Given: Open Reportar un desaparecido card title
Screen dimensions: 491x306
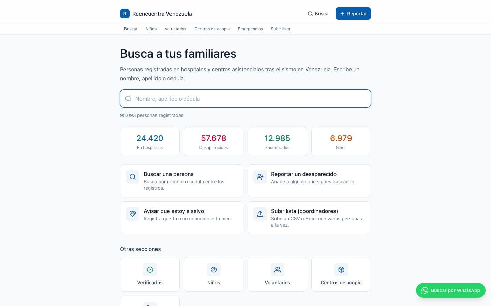Looking at the screenshot, I should click(x=304, y=174).
